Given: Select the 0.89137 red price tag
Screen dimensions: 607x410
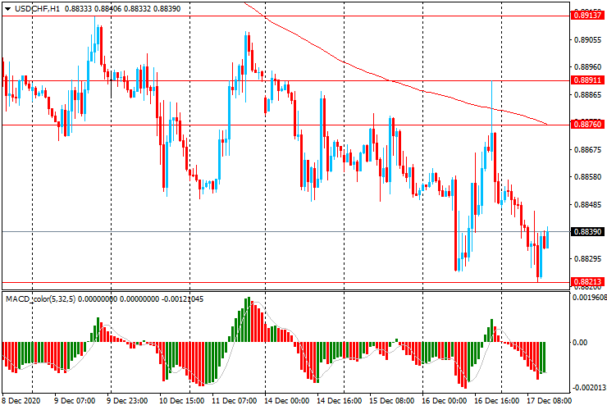Looking at the screenshot, I should click(588, 16).
